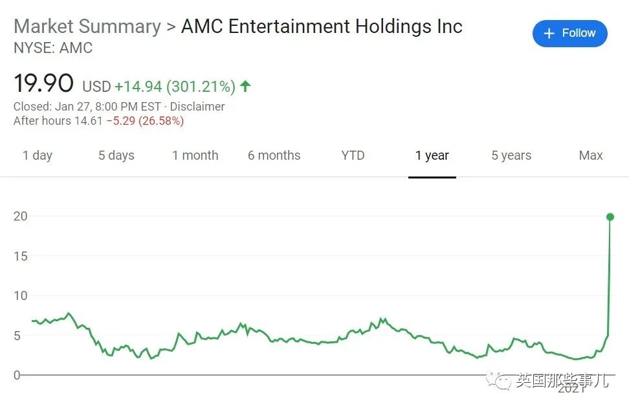The height and width of the screenshot is (408, 629).
Task: Open the Market Summary breadcrumb link
Action: point(87,27)
